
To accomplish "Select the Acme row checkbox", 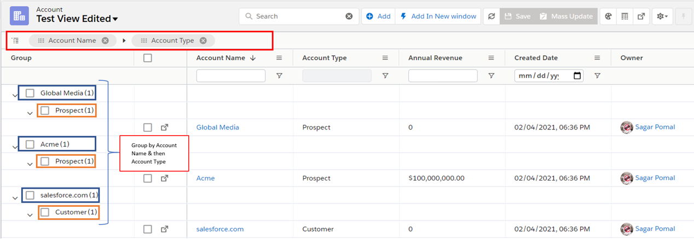I will (x=147, y=178).
